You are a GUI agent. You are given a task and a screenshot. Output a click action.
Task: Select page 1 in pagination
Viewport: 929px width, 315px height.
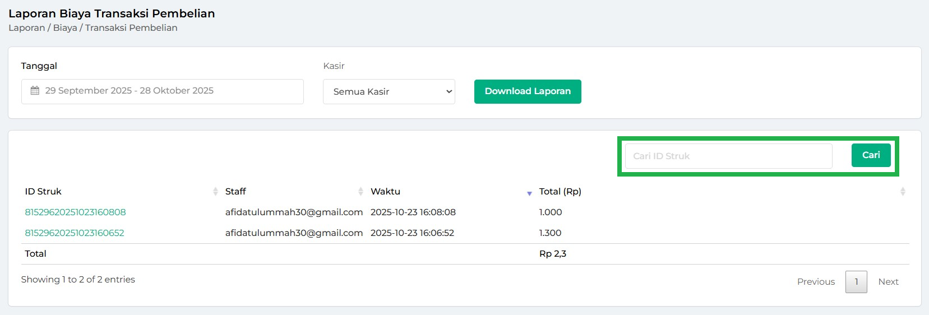coord(856,282)
